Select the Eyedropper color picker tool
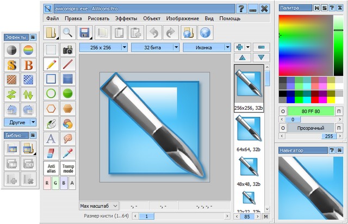Viewport: 348px width, 224px height. click(68, 153)
